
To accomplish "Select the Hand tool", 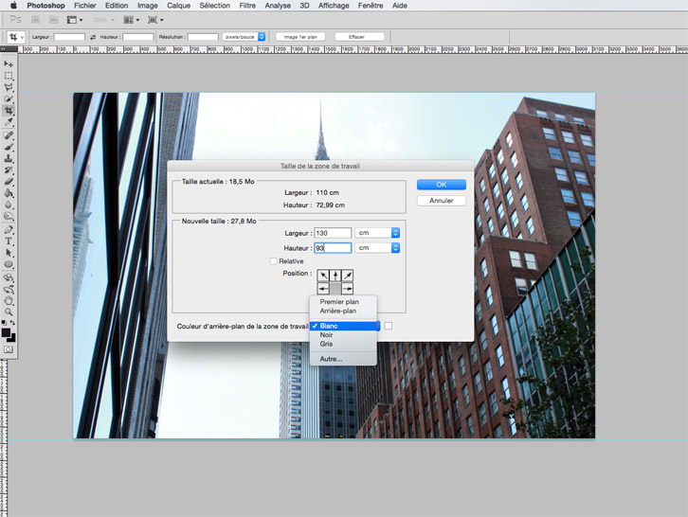I will 9,300.
